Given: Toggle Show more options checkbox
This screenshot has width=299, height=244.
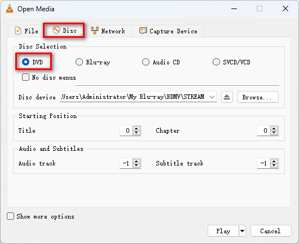Looking at the screenshot, I should click(10, 216).
